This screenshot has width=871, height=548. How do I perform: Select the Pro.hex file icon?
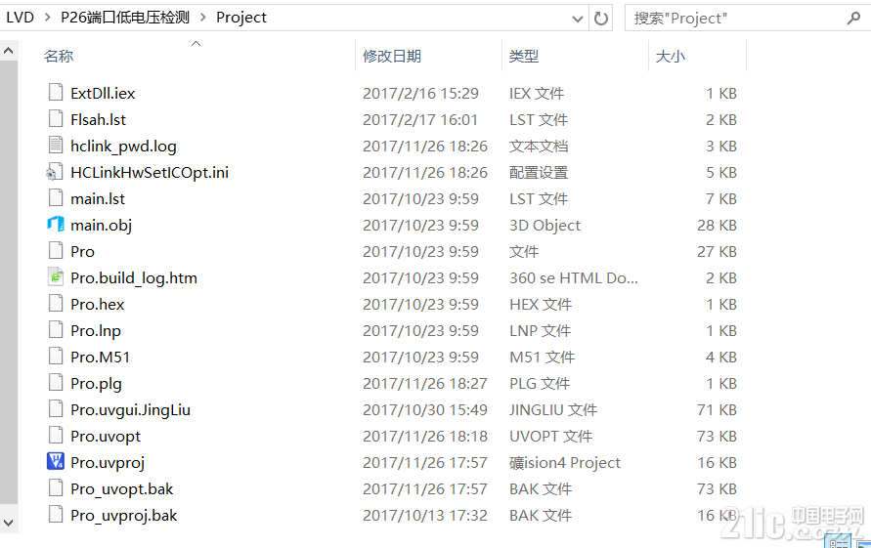click(x=56, y=304)
